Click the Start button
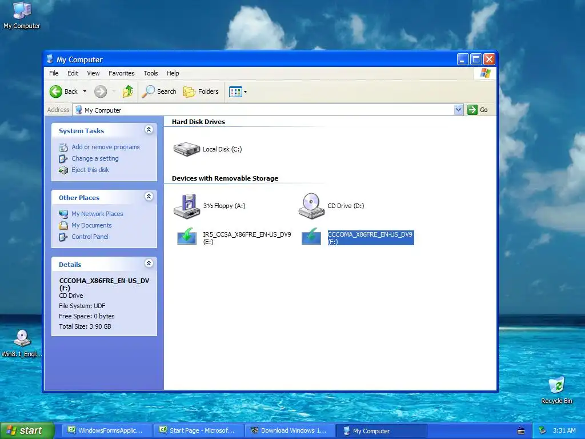 [27, 431]
